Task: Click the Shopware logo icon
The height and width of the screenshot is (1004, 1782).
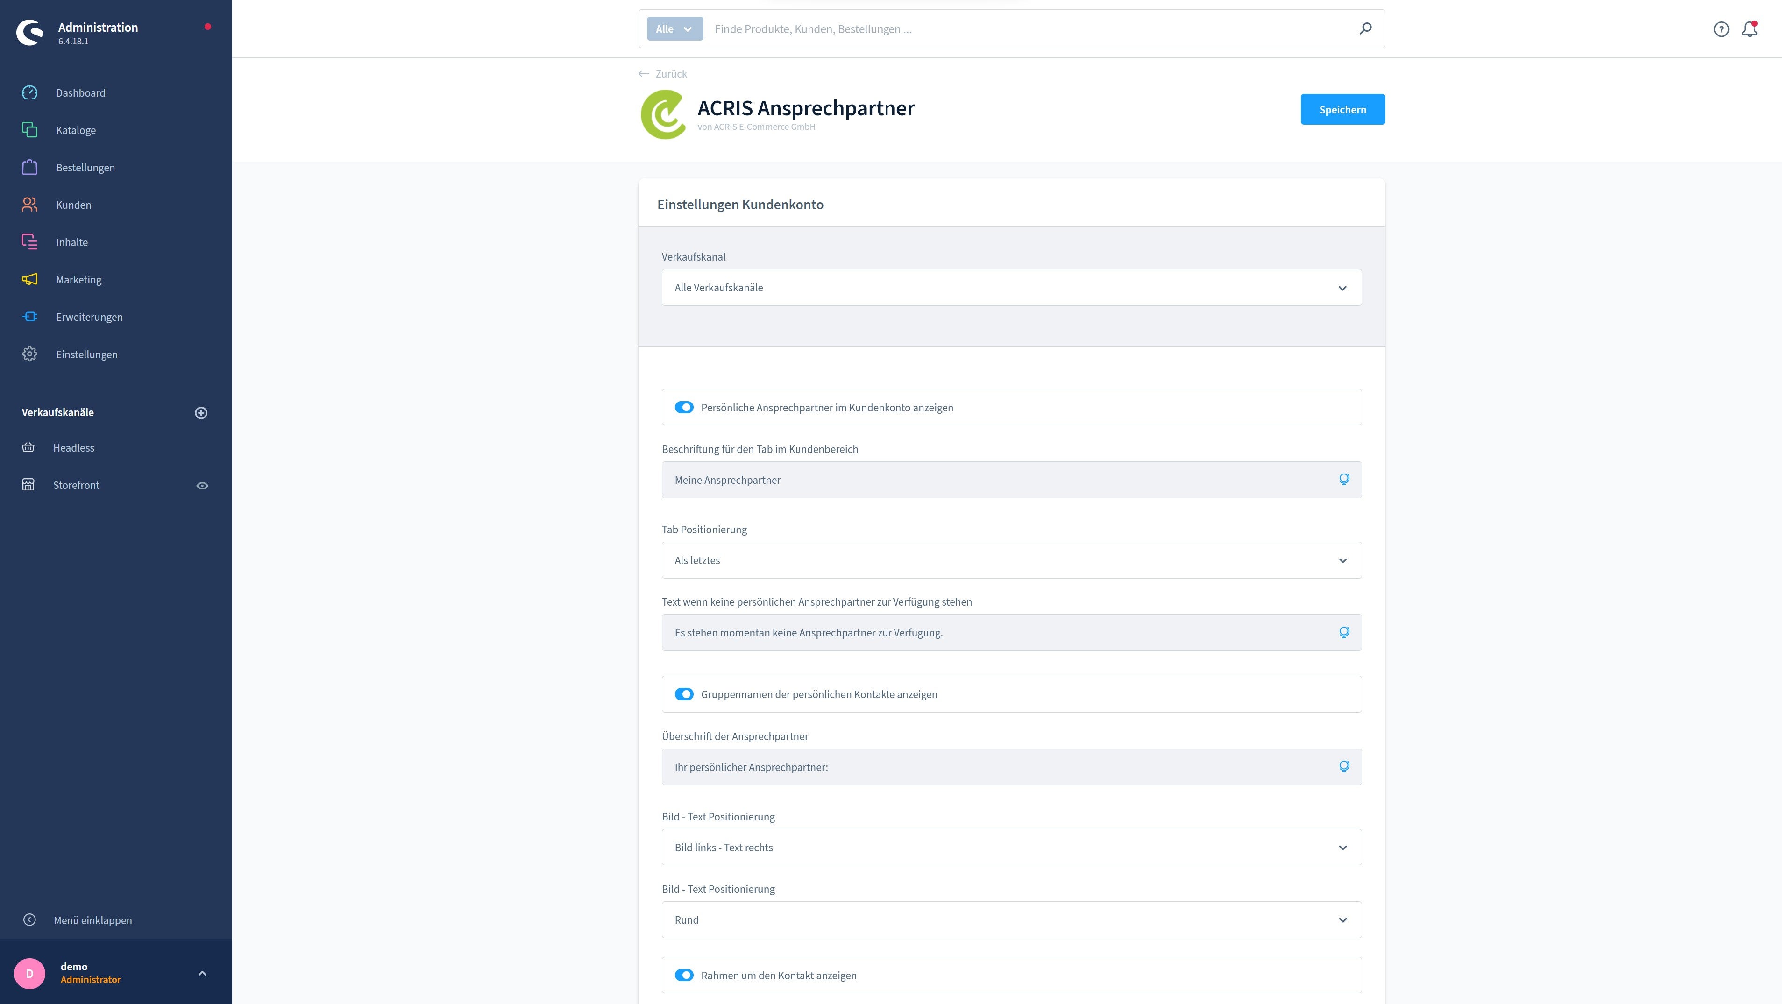Action: point(30,33)
